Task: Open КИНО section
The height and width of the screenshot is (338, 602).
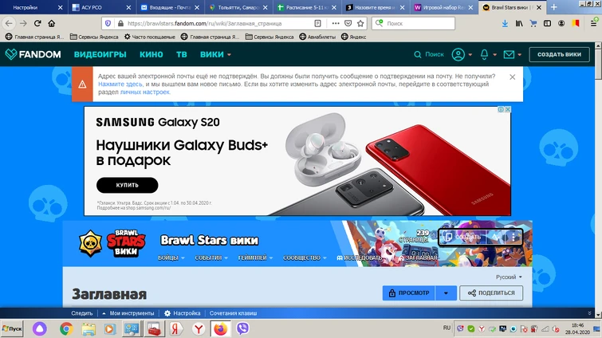Action: pos(151,54)
